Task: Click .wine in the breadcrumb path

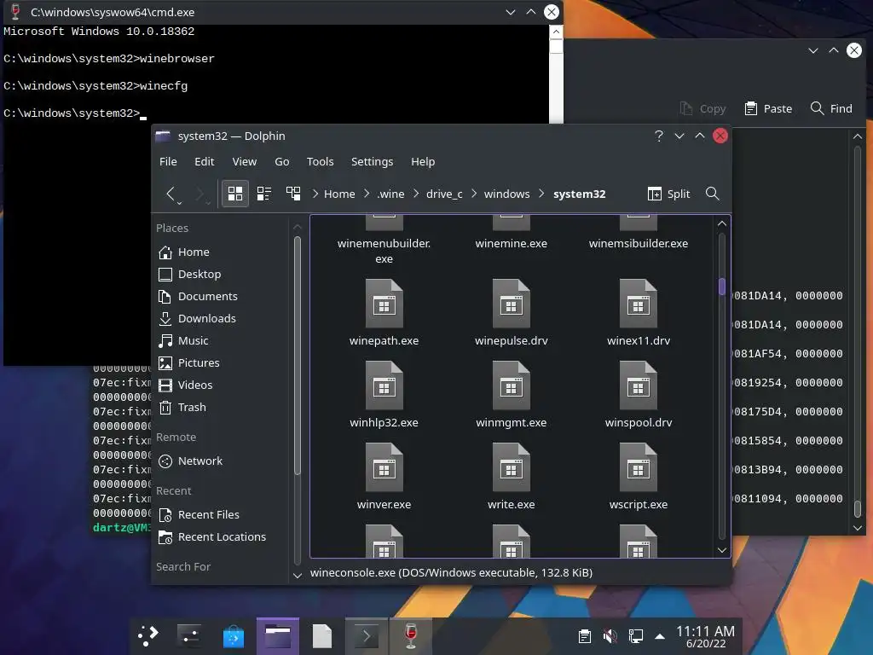Action: point(390,194)
